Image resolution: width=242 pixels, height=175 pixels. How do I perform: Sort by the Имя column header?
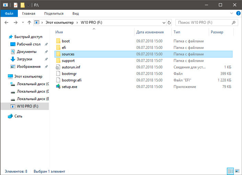[59, 32]
